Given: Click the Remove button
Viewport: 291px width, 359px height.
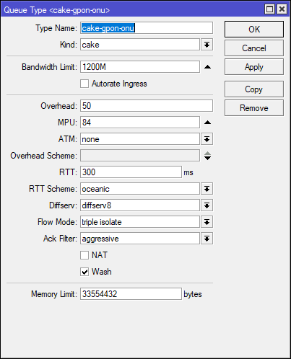Looking at the screenshot, I should [254, 108].
